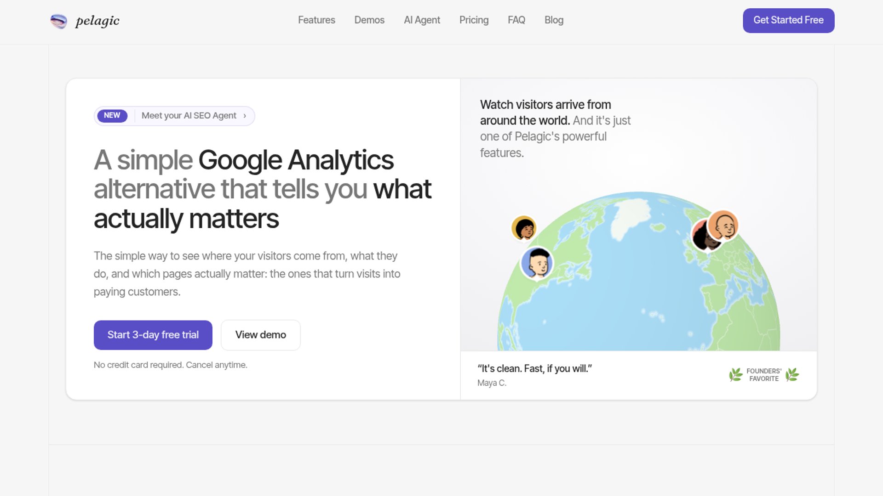
Task: Click the pelagic wordmark in header
Action: (97, 21)
